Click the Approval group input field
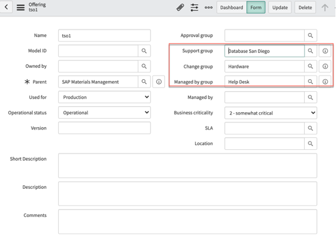This screenshot has height=238, width=336. [265, 35]
